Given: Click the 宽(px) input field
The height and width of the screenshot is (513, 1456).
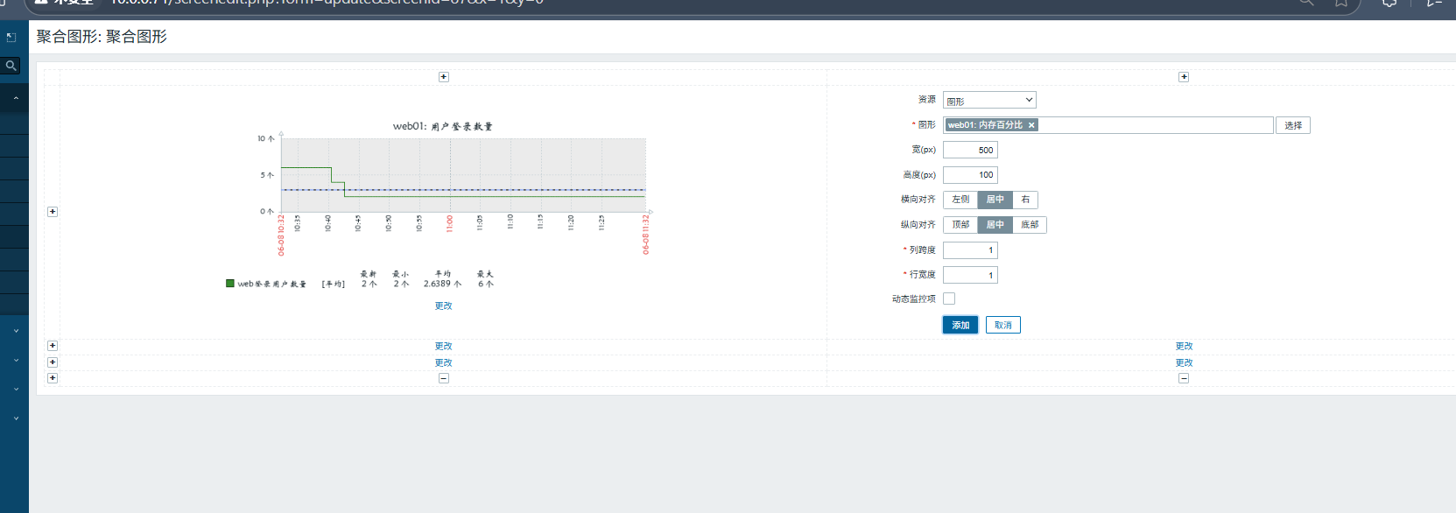Looking at the screenshot, I should [970, 150].
